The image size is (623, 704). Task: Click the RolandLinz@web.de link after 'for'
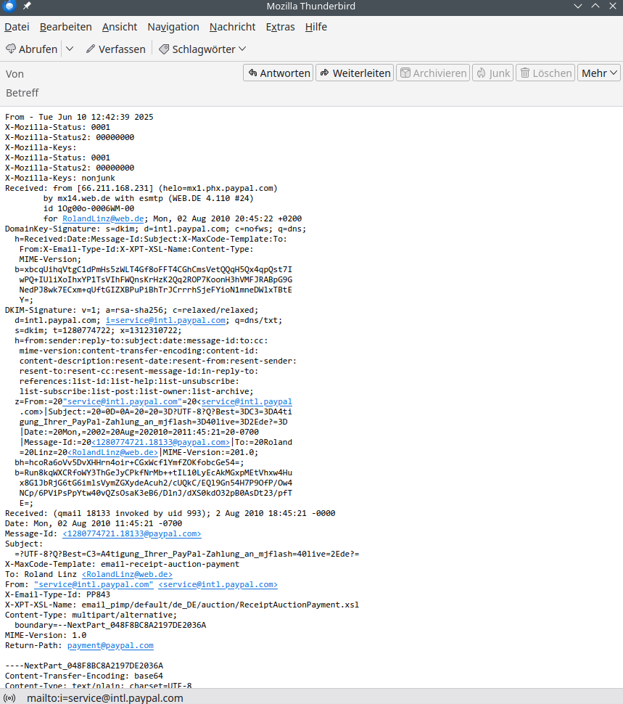103,218
